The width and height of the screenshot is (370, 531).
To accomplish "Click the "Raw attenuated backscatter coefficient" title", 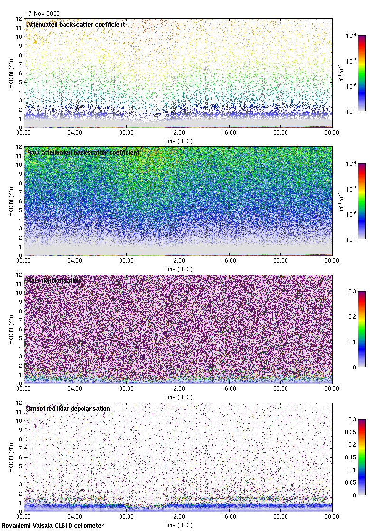I will click(x=83, y=153).
